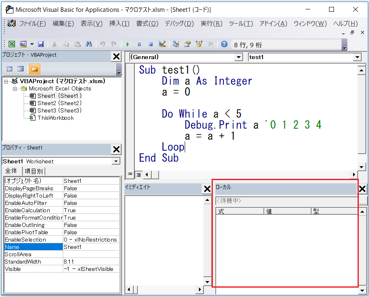Click View Code icon in Project panel

[10, 69]
